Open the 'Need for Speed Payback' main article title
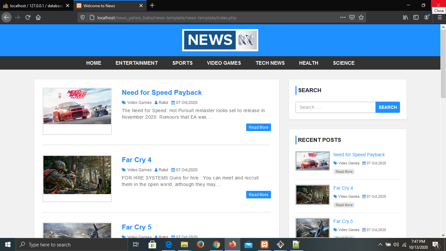 click(162, 92)
